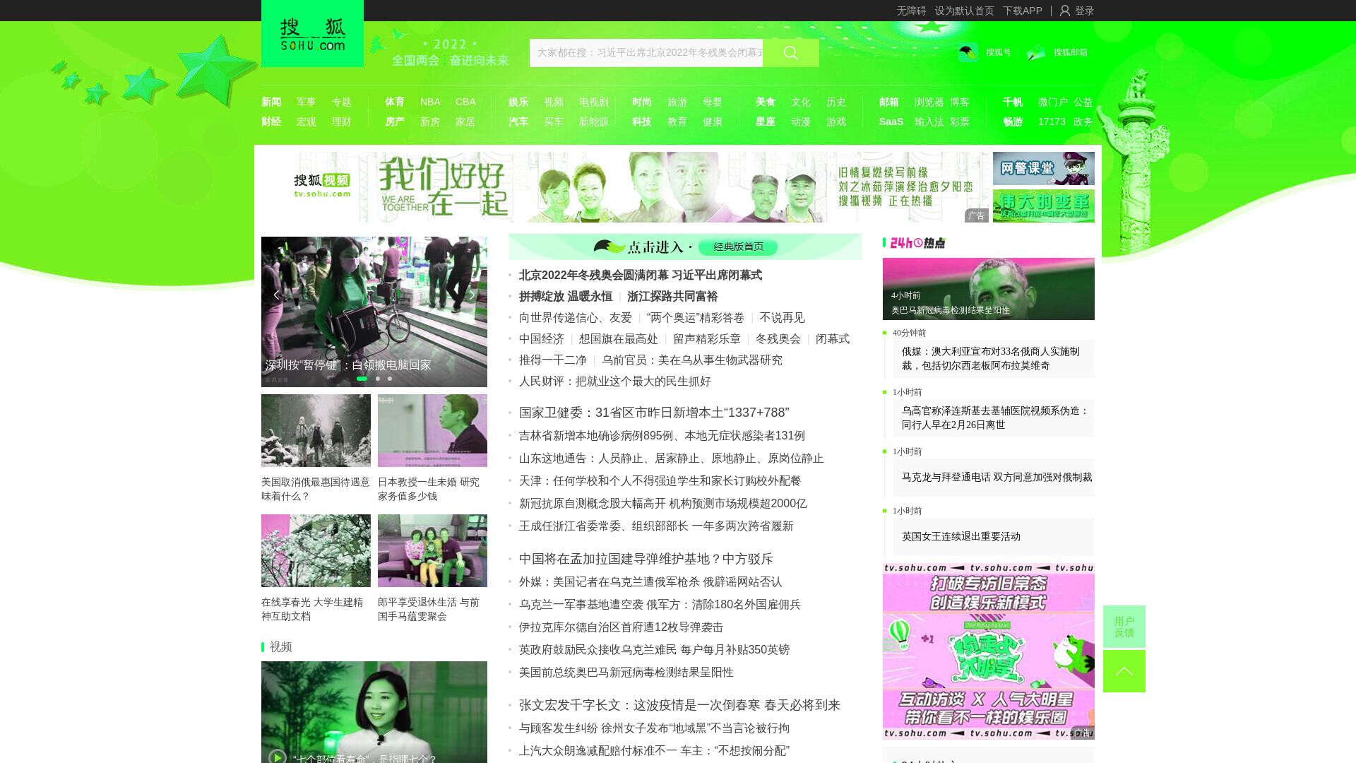This screenshot has height=763, width=1356.
Task: Open 新冠抗原自测概念股 article
Action: (663, 504)
